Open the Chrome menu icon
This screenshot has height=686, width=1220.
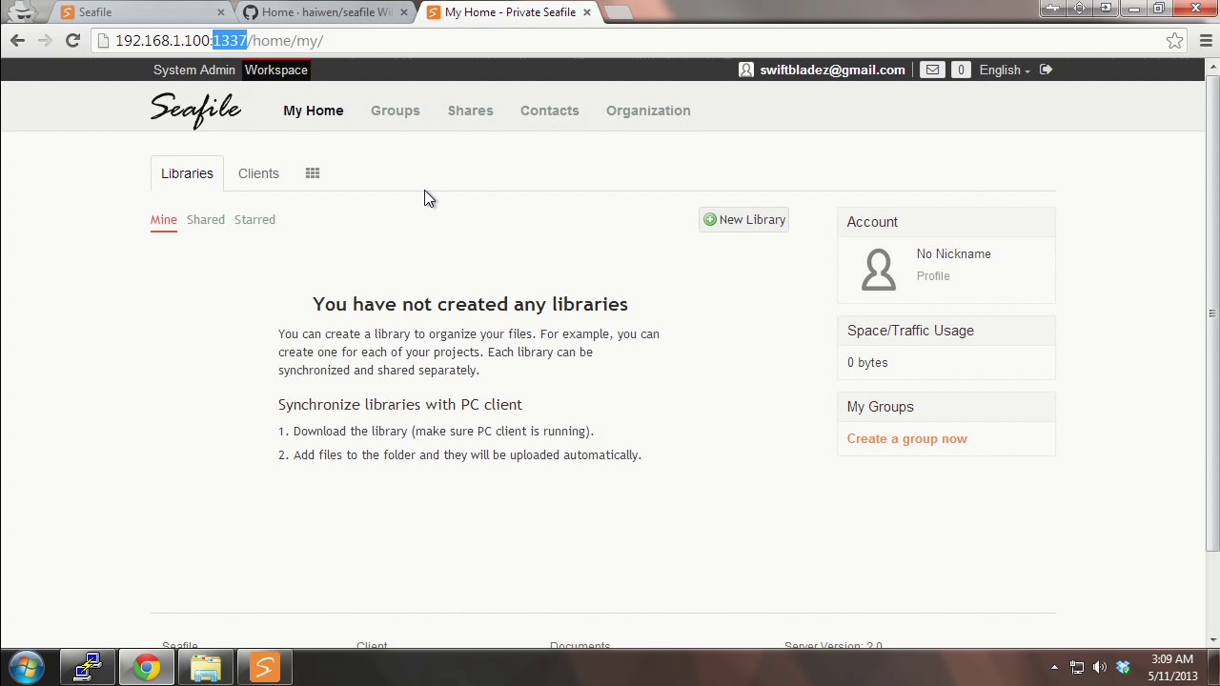[x=1206, y=41]
